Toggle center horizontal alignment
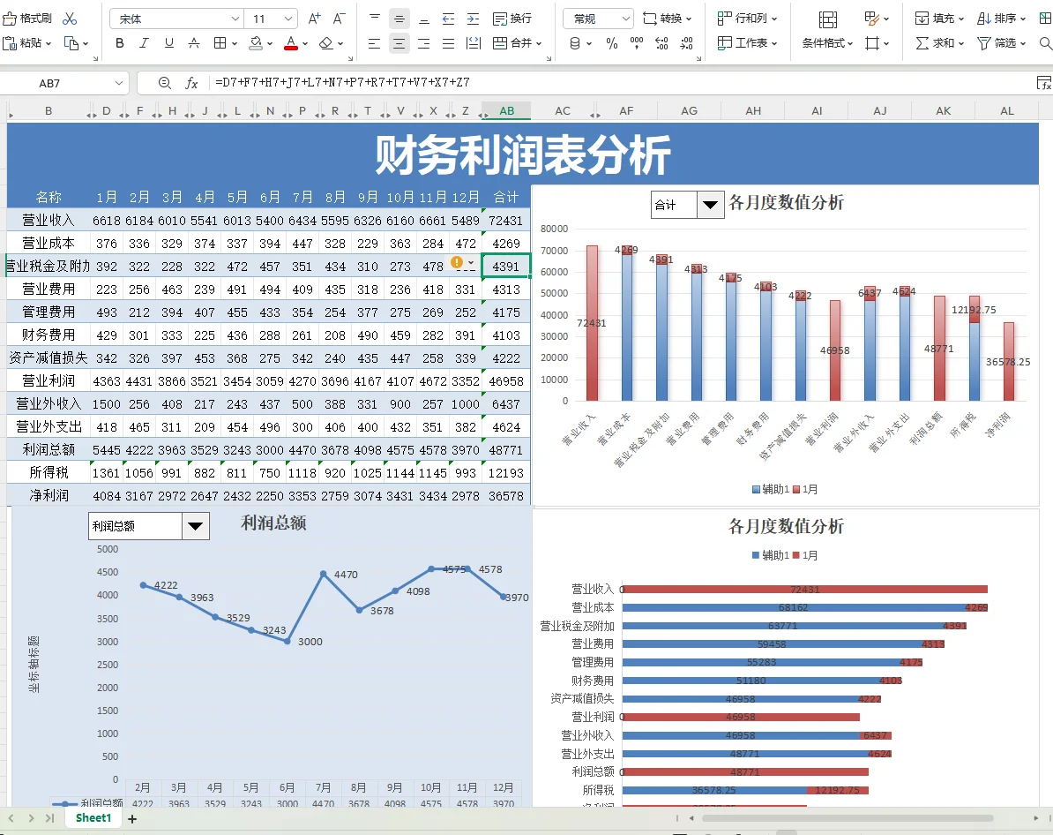 click(x=399, y=44)
